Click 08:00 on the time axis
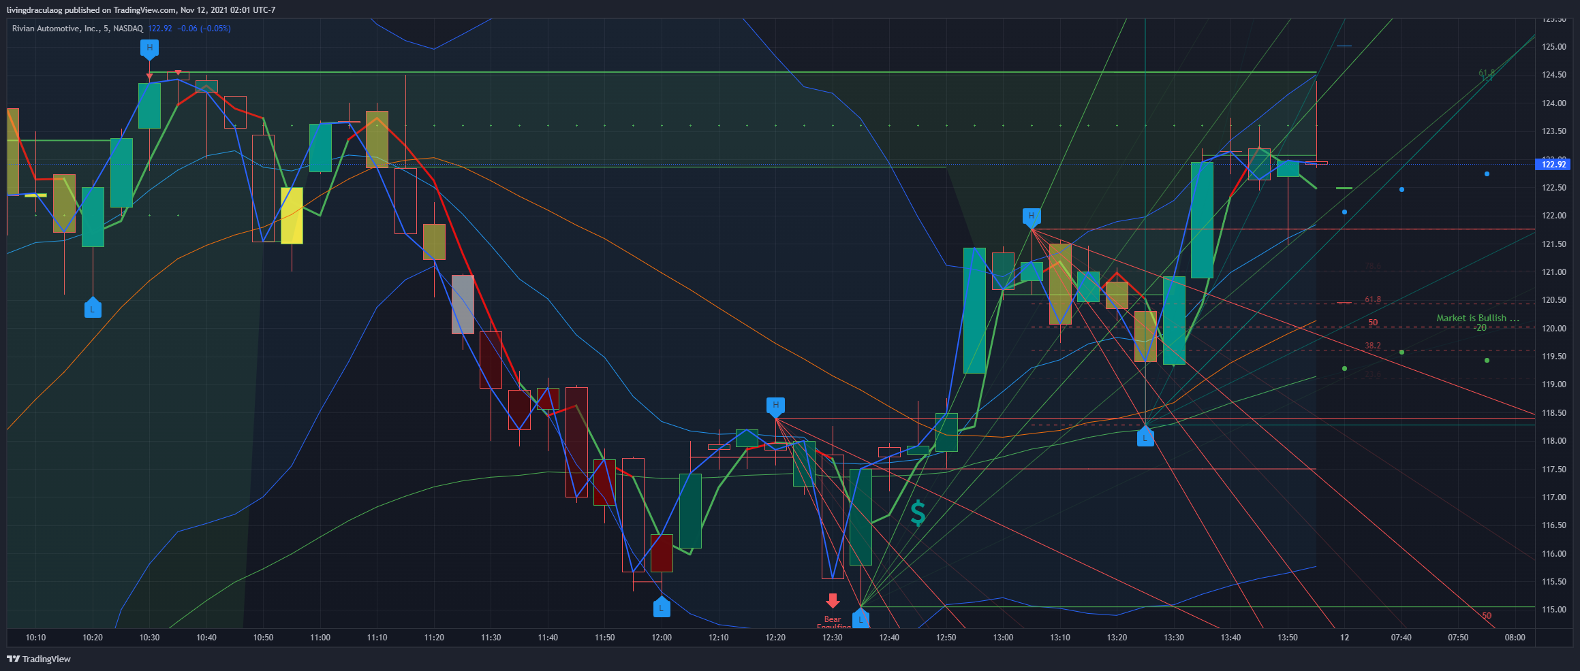 [1515, 638]
